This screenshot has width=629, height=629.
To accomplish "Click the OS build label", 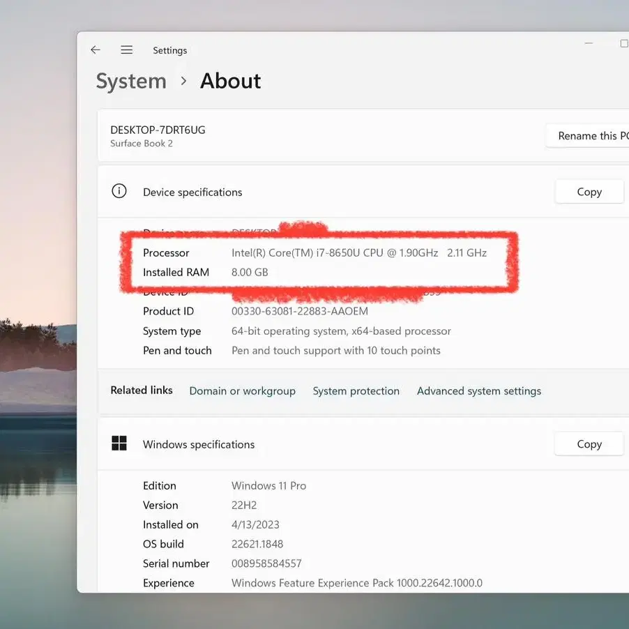I will pyautogui.click(x=163, y=544).
